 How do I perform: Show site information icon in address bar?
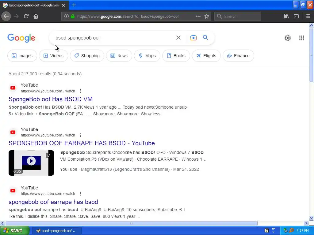[67, 16]
